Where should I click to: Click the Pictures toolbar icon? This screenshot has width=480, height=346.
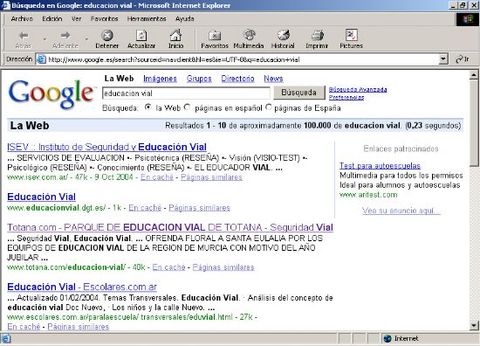[351, 39]
